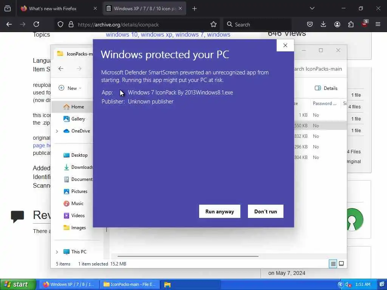Open Firefox Extensions puzzle icon

(x=351, y=25)
